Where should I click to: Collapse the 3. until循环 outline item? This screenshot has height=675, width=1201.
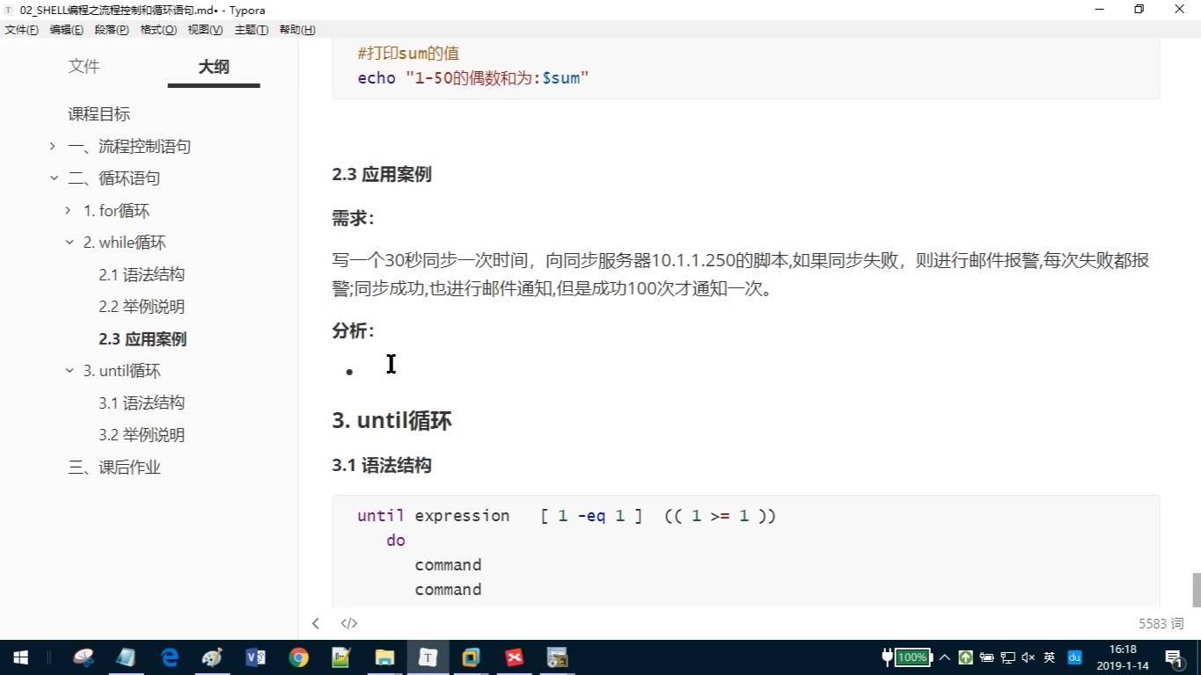pos(69,371)
